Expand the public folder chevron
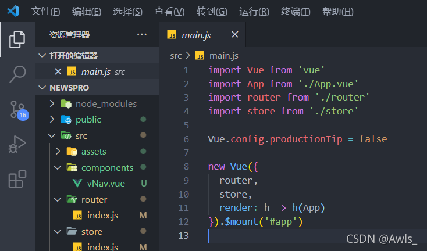This screenshot has height=251, width=427. coord(52,119)
